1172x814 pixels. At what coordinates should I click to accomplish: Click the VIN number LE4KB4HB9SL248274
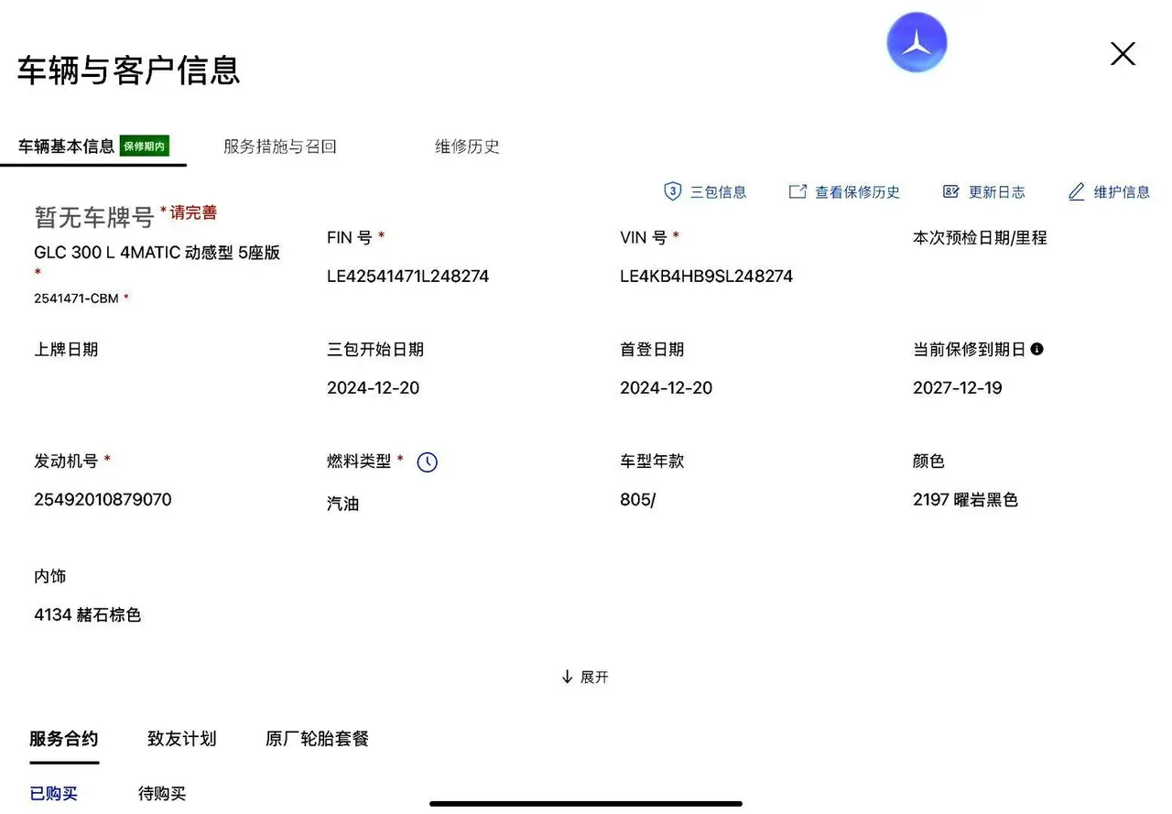(x=706, y=276)
